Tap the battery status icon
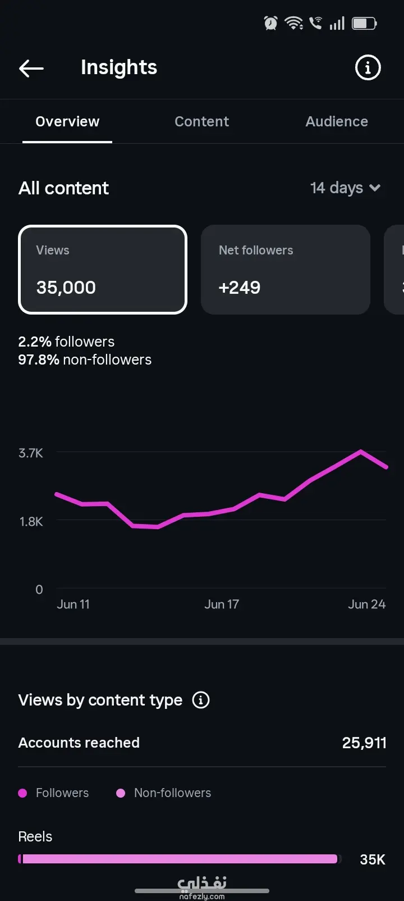Screen dimensions: 404x901 coord(364,23)
